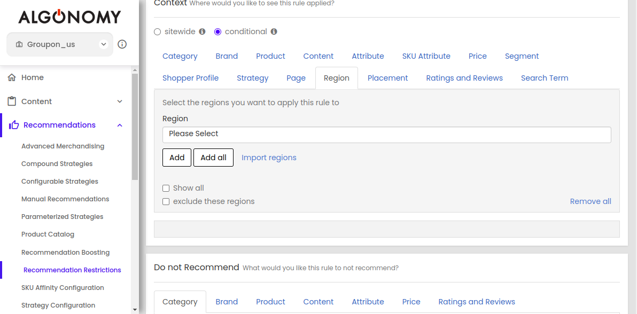The height and width of the screenshot is (314, 637).
Task: Click the Algonomy logo
Action: pyautogui.click(x=69, y=17)
